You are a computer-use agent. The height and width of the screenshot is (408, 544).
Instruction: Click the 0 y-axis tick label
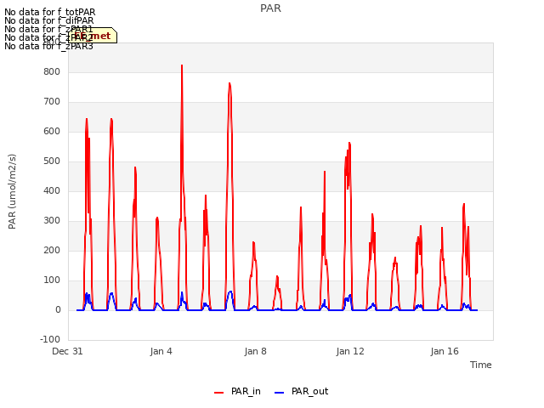pyautogui.click(x=58, y=309)
